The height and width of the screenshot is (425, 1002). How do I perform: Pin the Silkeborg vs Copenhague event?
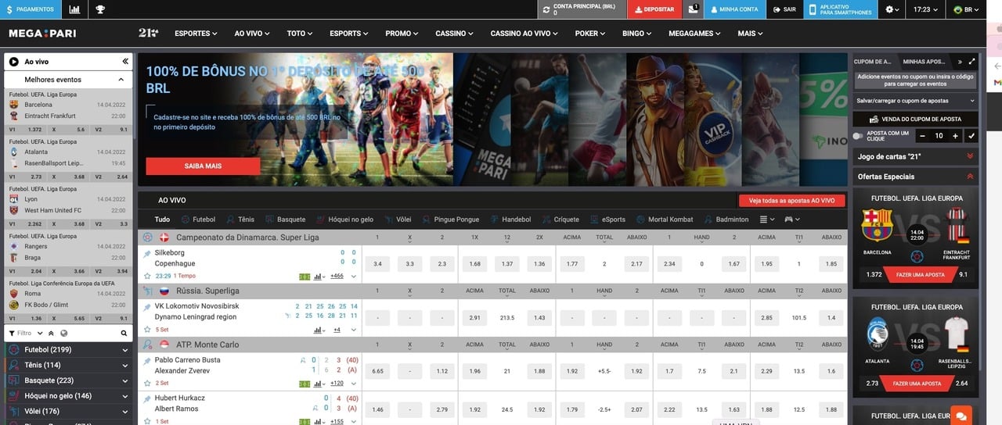click(x=146, y=254)
